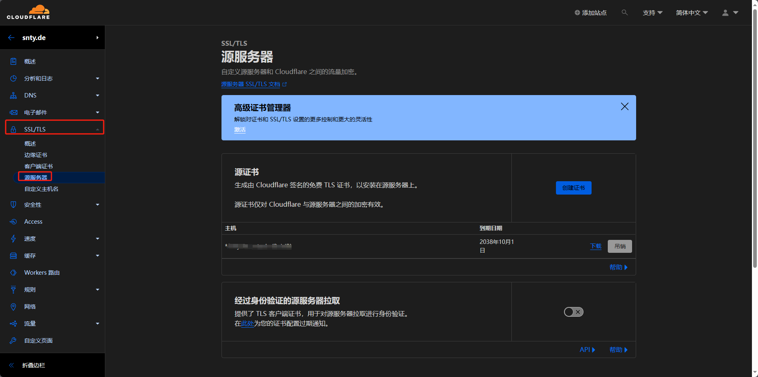Viewport: 758px width, 377px height.
Task: Click the back arrow beside snty.de
Action: pos(11,38)
